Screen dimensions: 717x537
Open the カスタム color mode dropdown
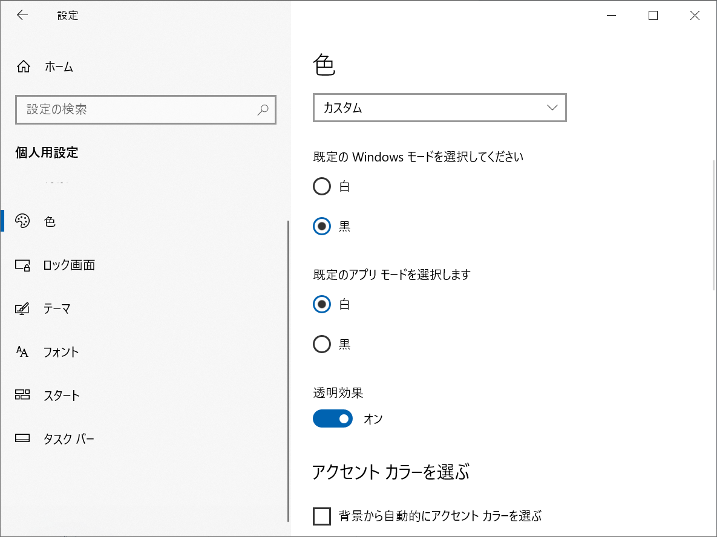pyautogui.click(x=440, y=108)
